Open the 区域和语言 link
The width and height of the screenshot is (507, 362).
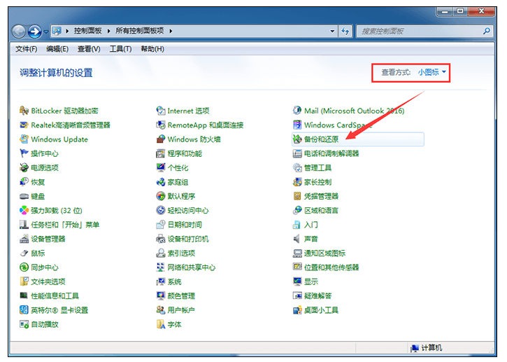coord(322,211)
